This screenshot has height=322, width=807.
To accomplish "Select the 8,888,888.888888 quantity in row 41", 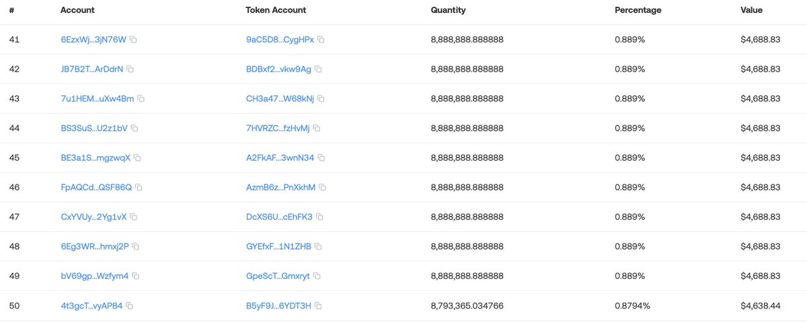I will tap(467, 40).
